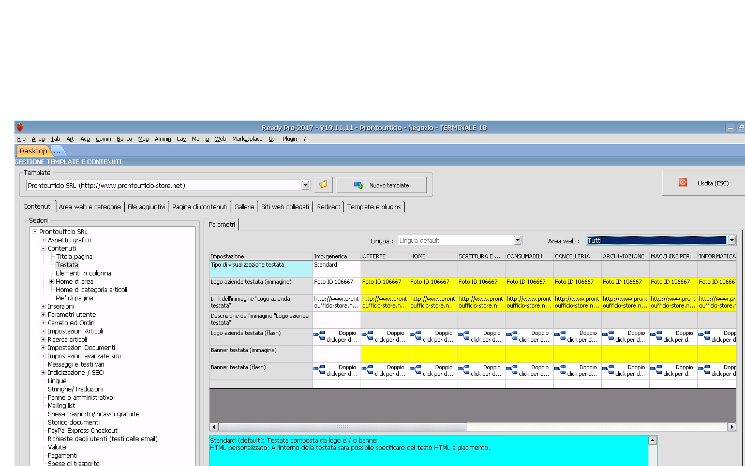
Task: Open the Lingua dropdown
Action: pos(517,240)
